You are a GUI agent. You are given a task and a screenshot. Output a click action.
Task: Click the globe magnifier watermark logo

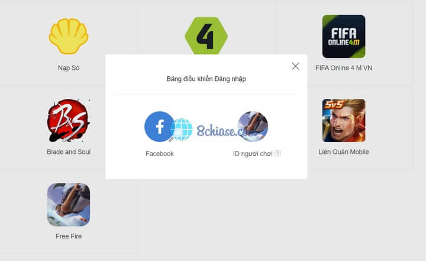click(180, 130)
